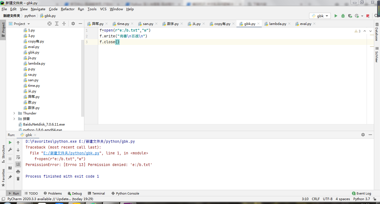The width and height of the screenshot is (380, 204).
Task: Open dropdown arrow next to profile icon
Action: (362, 16)
